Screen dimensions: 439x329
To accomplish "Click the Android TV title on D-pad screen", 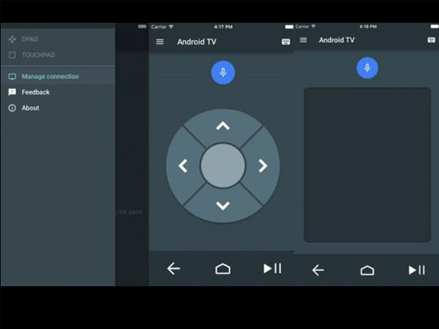I will (197, 42).
